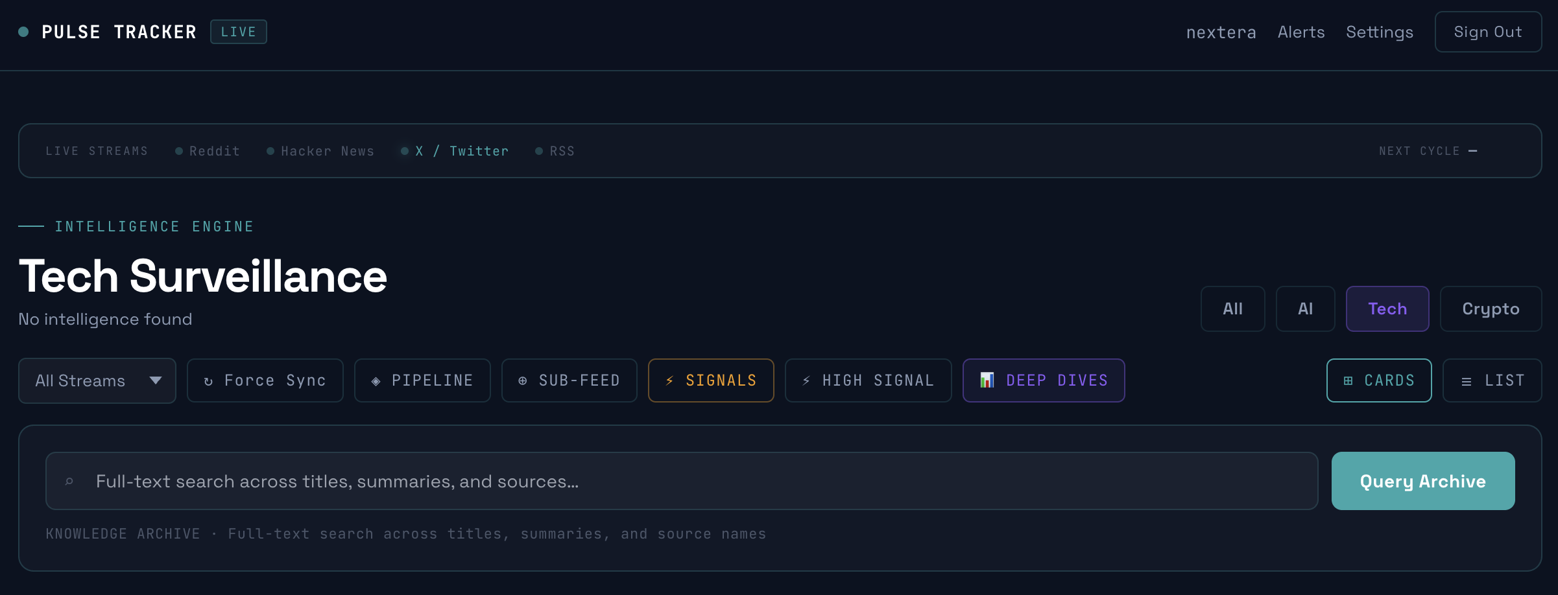Image resolution: width=1558 pixels, height=595 pixels.
Task: Click the bar chart icon on DEEP DIVES
Action: [x=987, y=380]
